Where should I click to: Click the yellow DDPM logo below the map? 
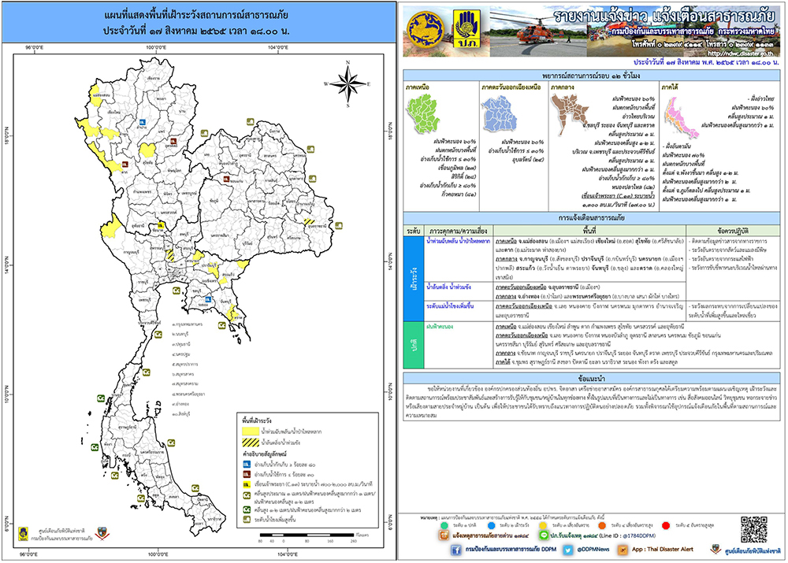[23, 533]
